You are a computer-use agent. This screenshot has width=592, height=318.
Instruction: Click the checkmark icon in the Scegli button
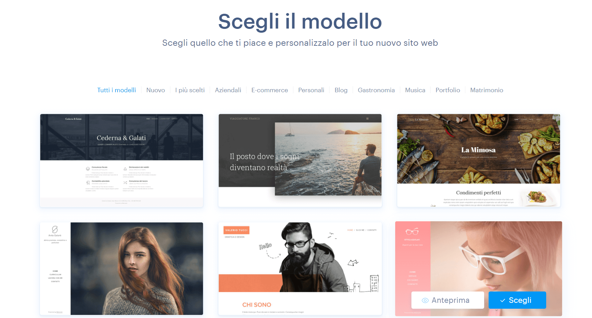[503, 300]
